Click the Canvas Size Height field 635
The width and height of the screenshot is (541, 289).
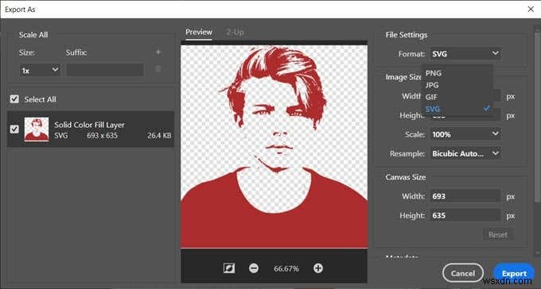pyautogui.click(x=465, y=215)
